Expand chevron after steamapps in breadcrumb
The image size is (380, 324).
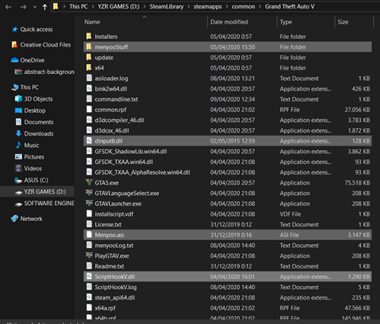tap(227, 7)
